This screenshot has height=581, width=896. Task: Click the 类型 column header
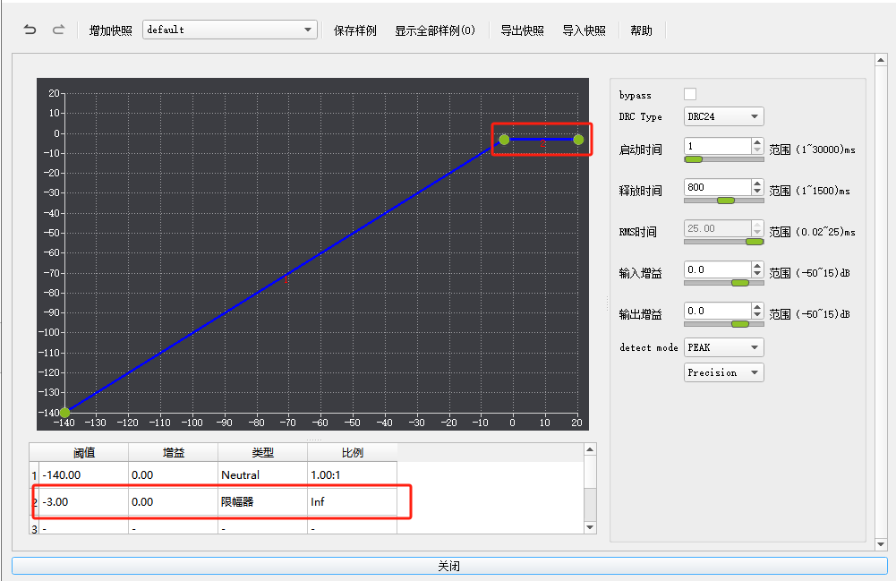click(263, 452)
